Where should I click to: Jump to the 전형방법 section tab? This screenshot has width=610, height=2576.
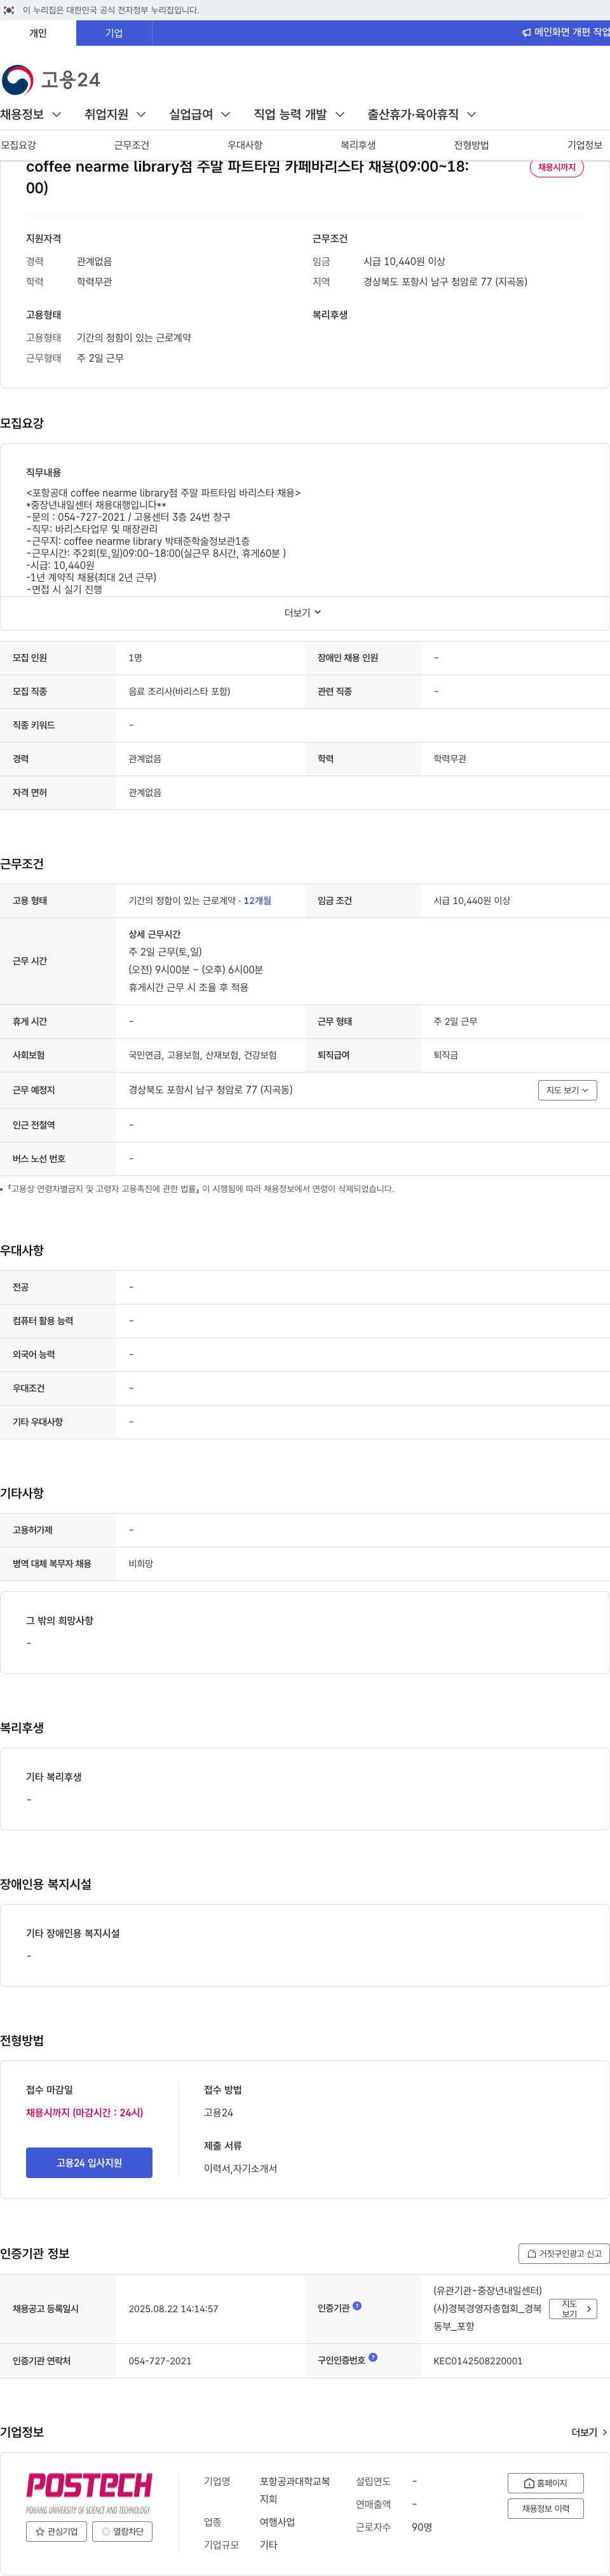pyautogui.click(x=471, y=145)
